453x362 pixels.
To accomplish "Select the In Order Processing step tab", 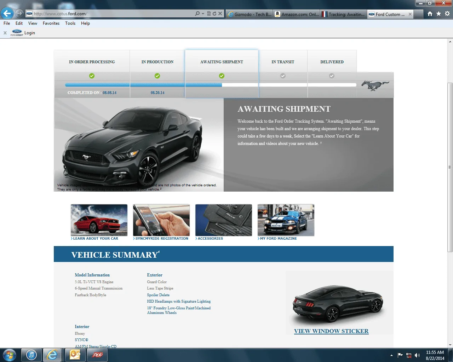I will coord(92,62).
